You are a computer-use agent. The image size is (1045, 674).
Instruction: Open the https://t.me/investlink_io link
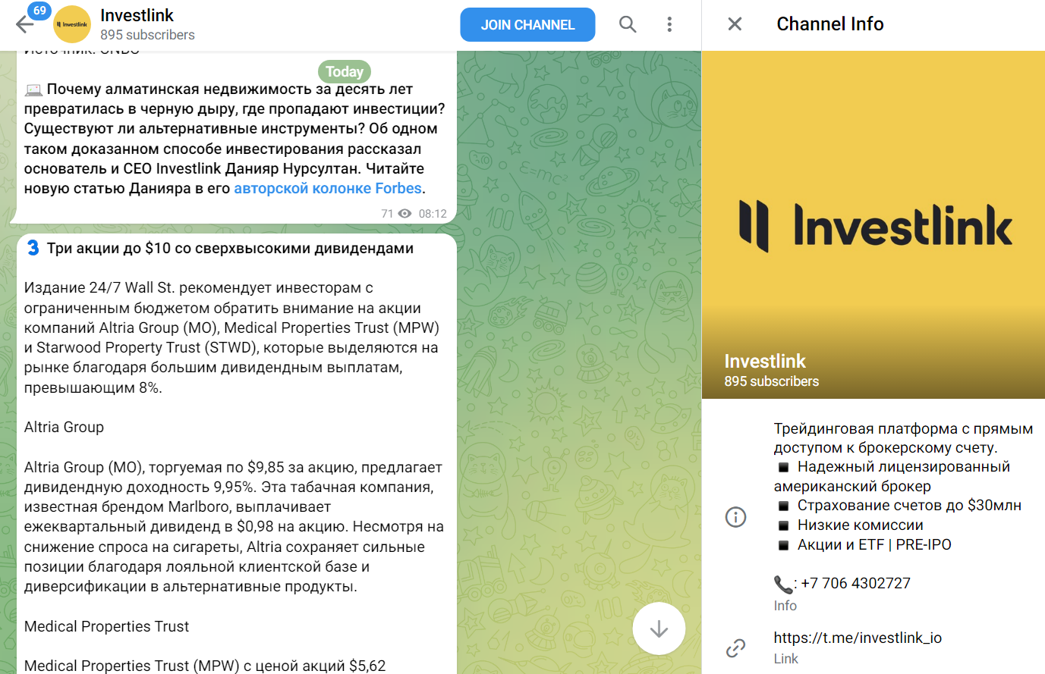(x=858, y=638)
